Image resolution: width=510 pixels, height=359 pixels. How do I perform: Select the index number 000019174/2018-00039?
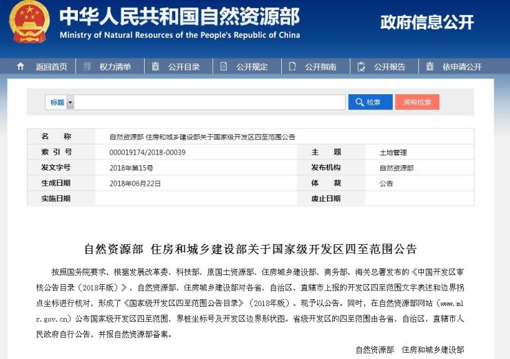[147, 152]
